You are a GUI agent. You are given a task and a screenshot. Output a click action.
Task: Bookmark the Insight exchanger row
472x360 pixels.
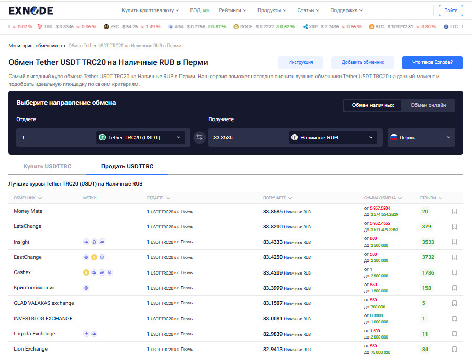pos(454,242)
